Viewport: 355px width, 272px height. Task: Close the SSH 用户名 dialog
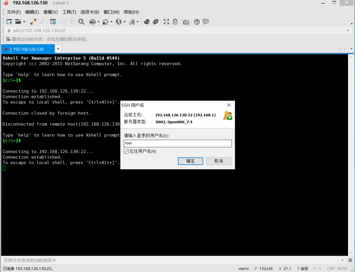[229, 105]
